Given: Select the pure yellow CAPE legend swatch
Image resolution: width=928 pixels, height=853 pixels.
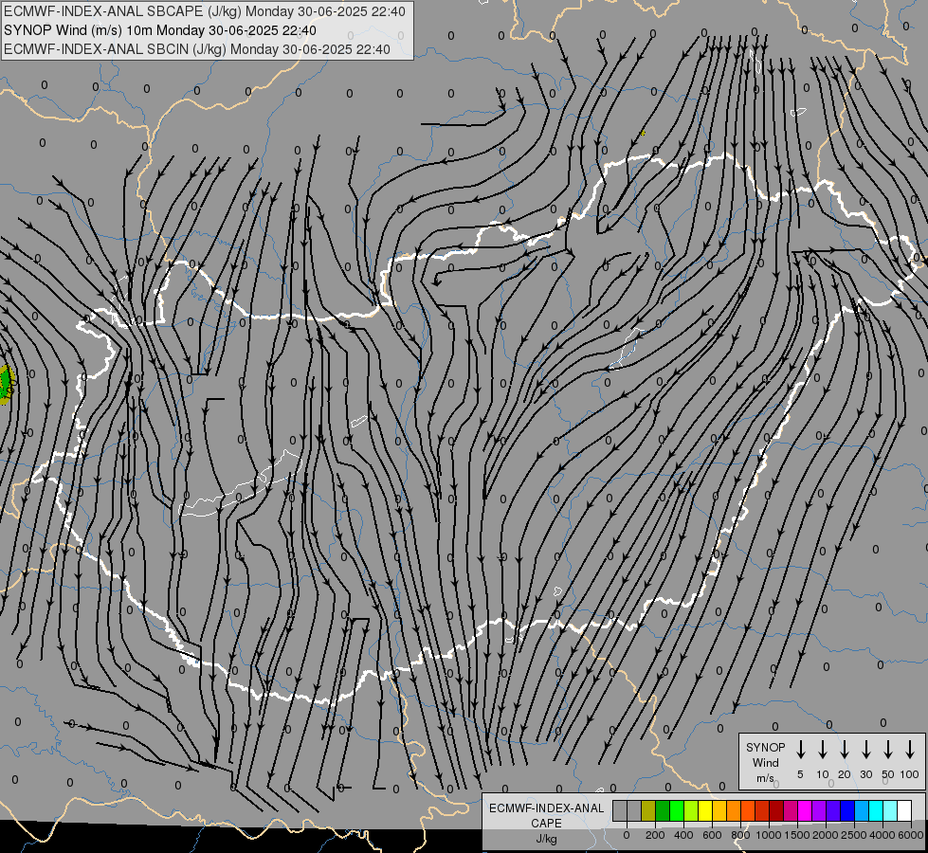Looking at the screenshot, I should point(705,811).
